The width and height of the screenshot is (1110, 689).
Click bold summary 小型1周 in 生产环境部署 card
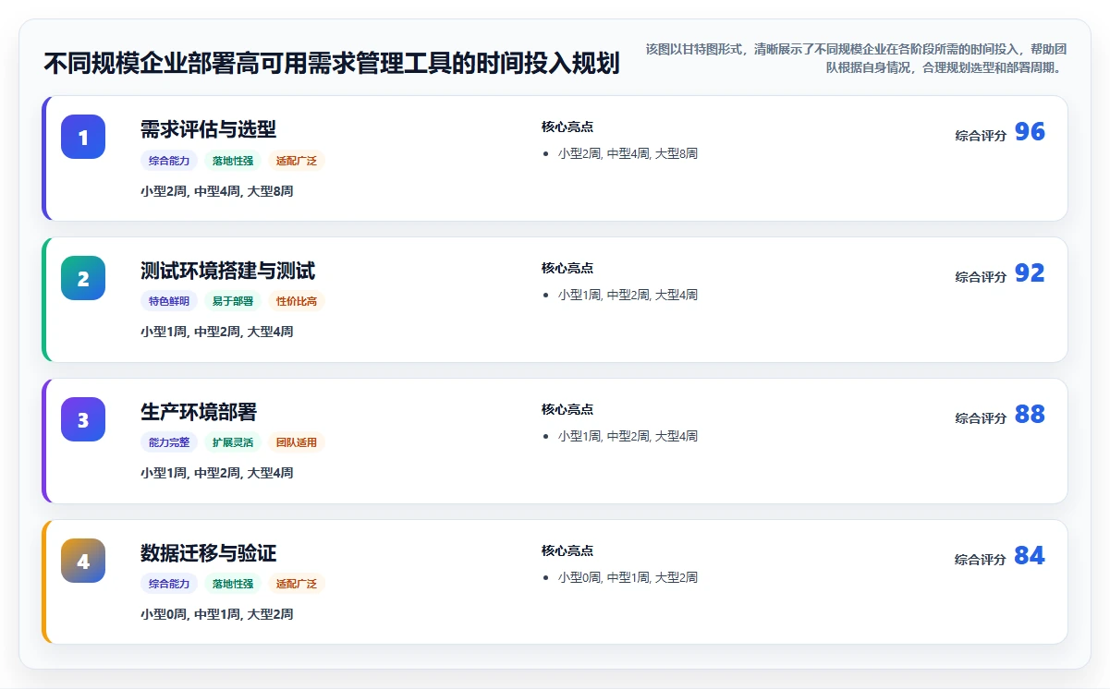point(217,473)
